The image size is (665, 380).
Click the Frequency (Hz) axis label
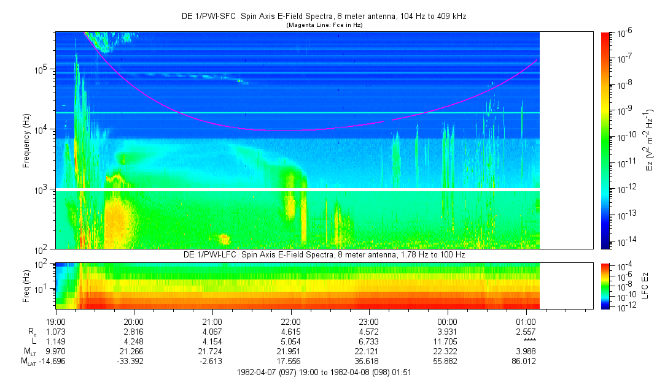pyautogui.click(x=26, y=140)
